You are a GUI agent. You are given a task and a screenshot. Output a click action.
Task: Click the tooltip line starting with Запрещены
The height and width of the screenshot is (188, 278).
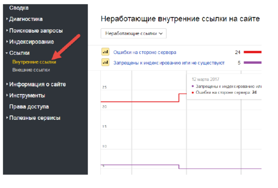pos(227,86)
